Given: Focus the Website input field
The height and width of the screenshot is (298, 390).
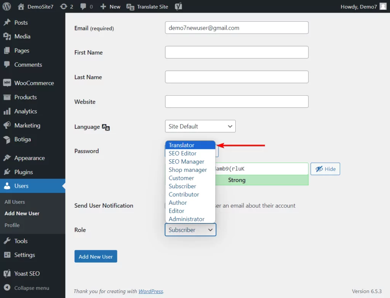Looking at the screenshot, I should [x=237, y=102].
